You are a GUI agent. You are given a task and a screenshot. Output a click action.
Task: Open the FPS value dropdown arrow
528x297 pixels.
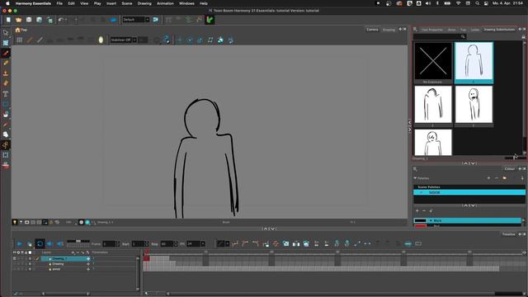pos(203,244)
